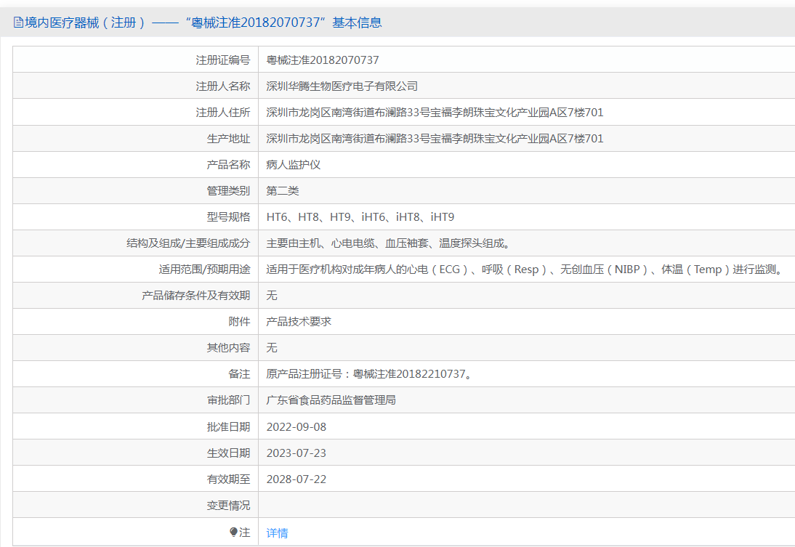The height and width of the screenshot is (547, 795).
Task: Select the expiry date 2028-07-22
Action: click(296, 479)
